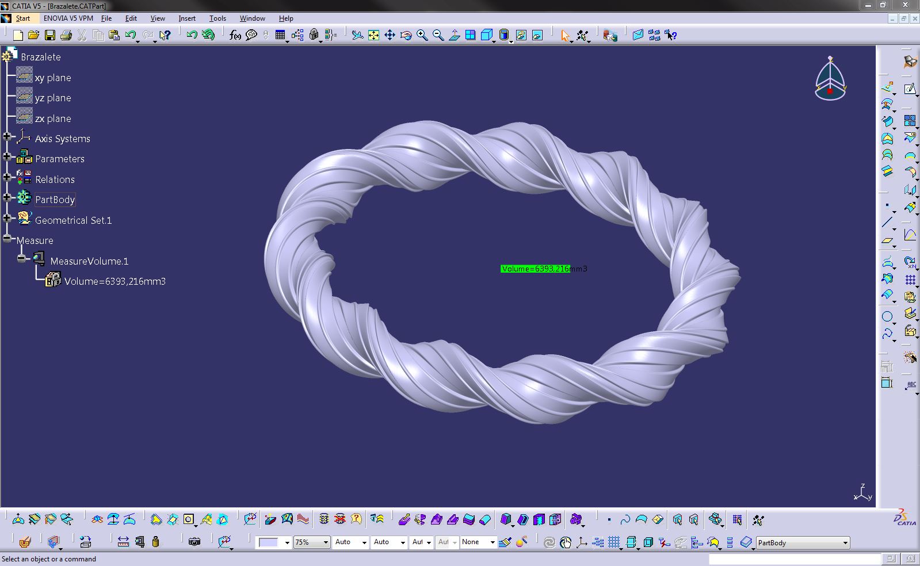Click the Zoom Out magnifier
The image size is (920, 566).
(x=438, y=36)
